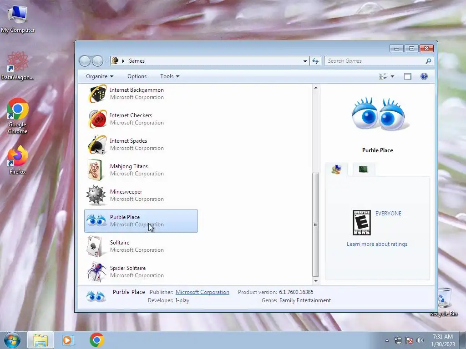The width and height of the screenshot is (466, 349).
Task: Open the performance tab in preview pane
Action: [364, 169]
